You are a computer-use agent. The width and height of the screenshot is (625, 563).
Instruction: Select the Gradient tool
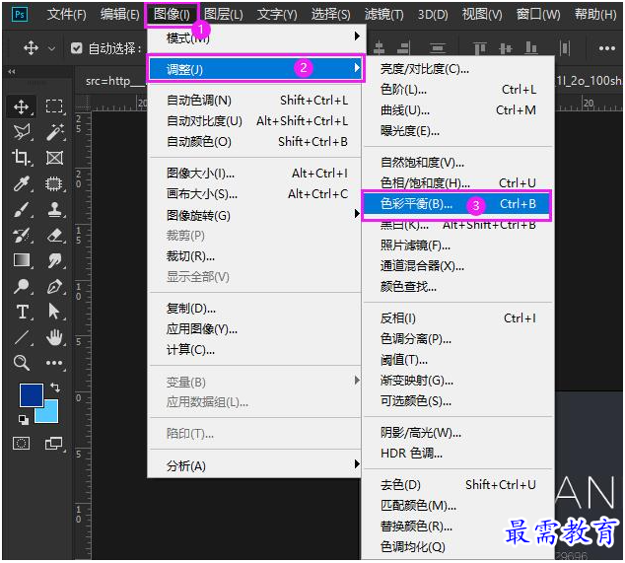pyautogui.click(x=21, y=260)
